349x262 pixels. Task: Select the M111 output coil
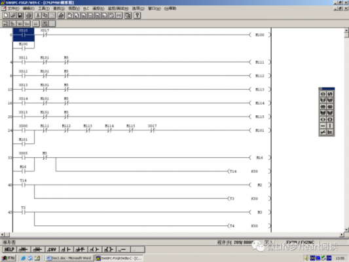point(260,62)
